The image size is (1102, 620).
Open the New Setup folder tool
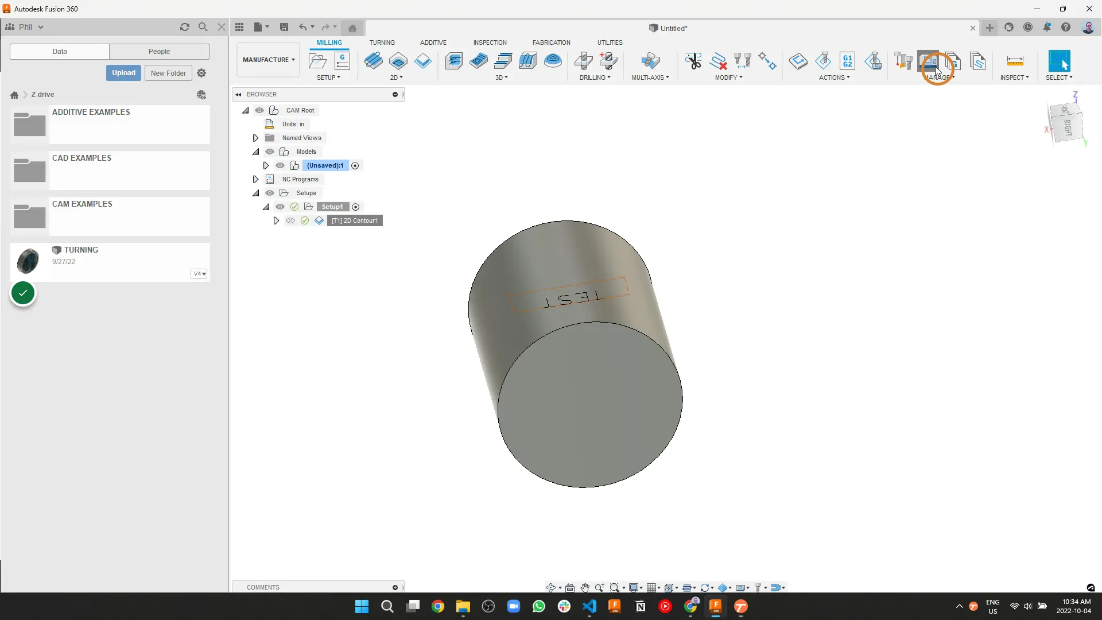(x=317, y=60)
